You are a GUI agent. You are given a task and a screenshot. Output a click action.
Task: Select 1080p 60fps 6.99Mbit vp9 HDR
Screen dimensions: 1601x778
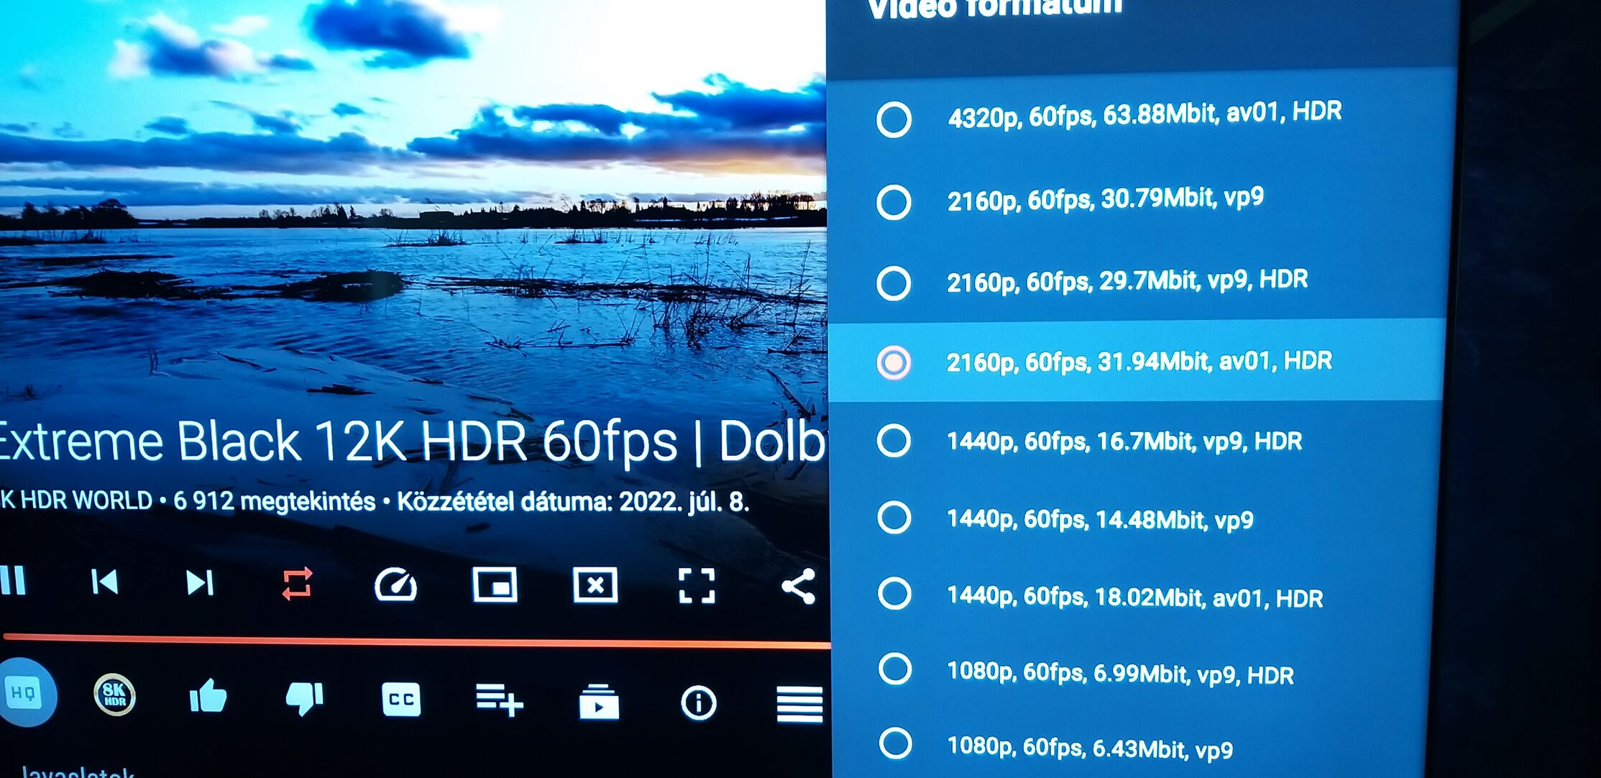(x=1129, y=672)
